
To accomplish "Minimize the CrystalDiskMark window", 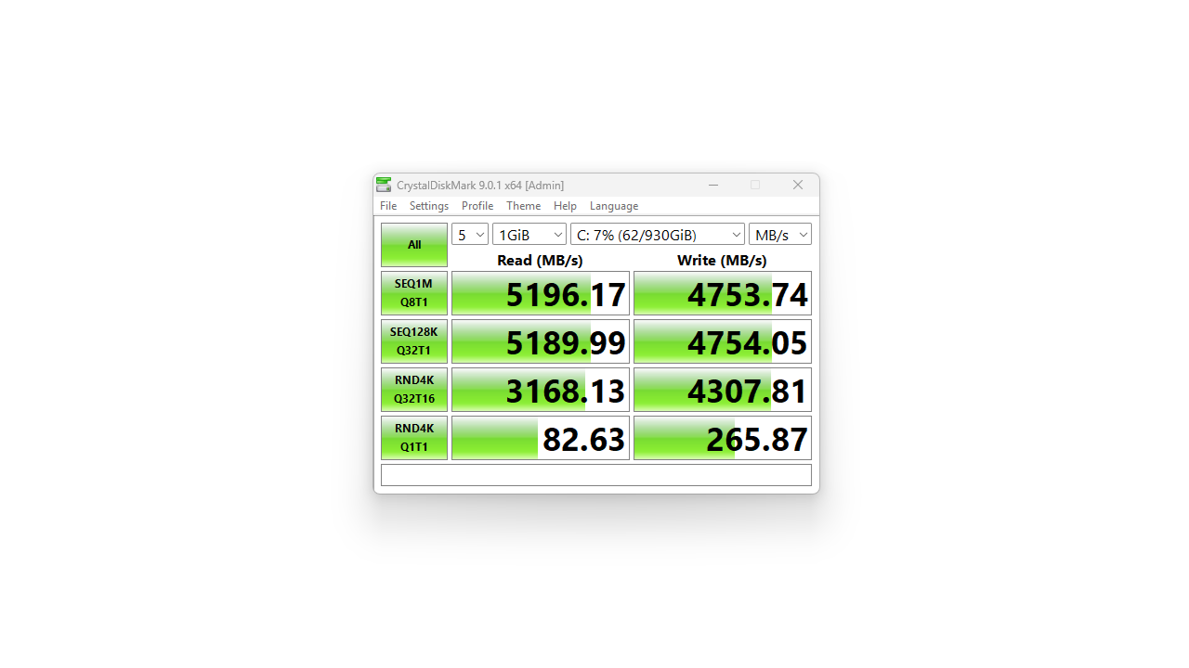I will [x=713, y=185].
